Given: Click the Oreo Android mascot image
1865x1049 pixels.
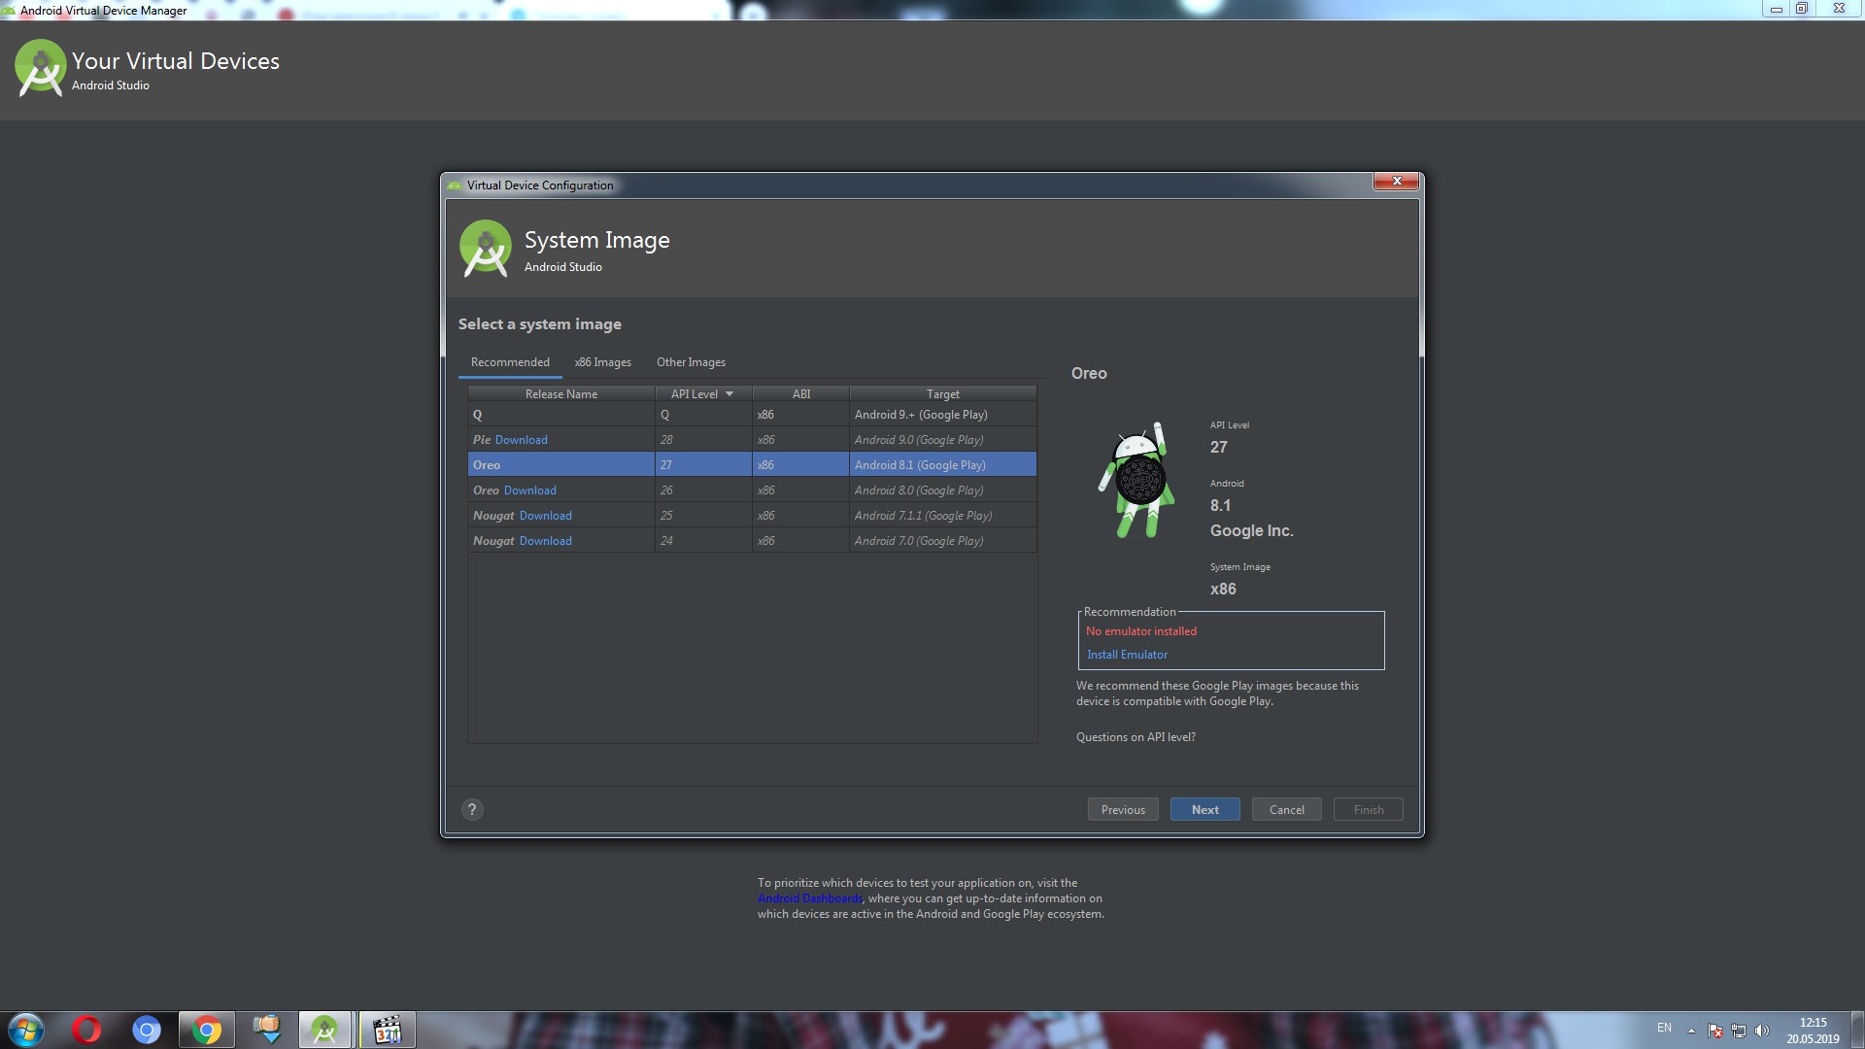Looking at the screenshot, I should [1136, 479].
